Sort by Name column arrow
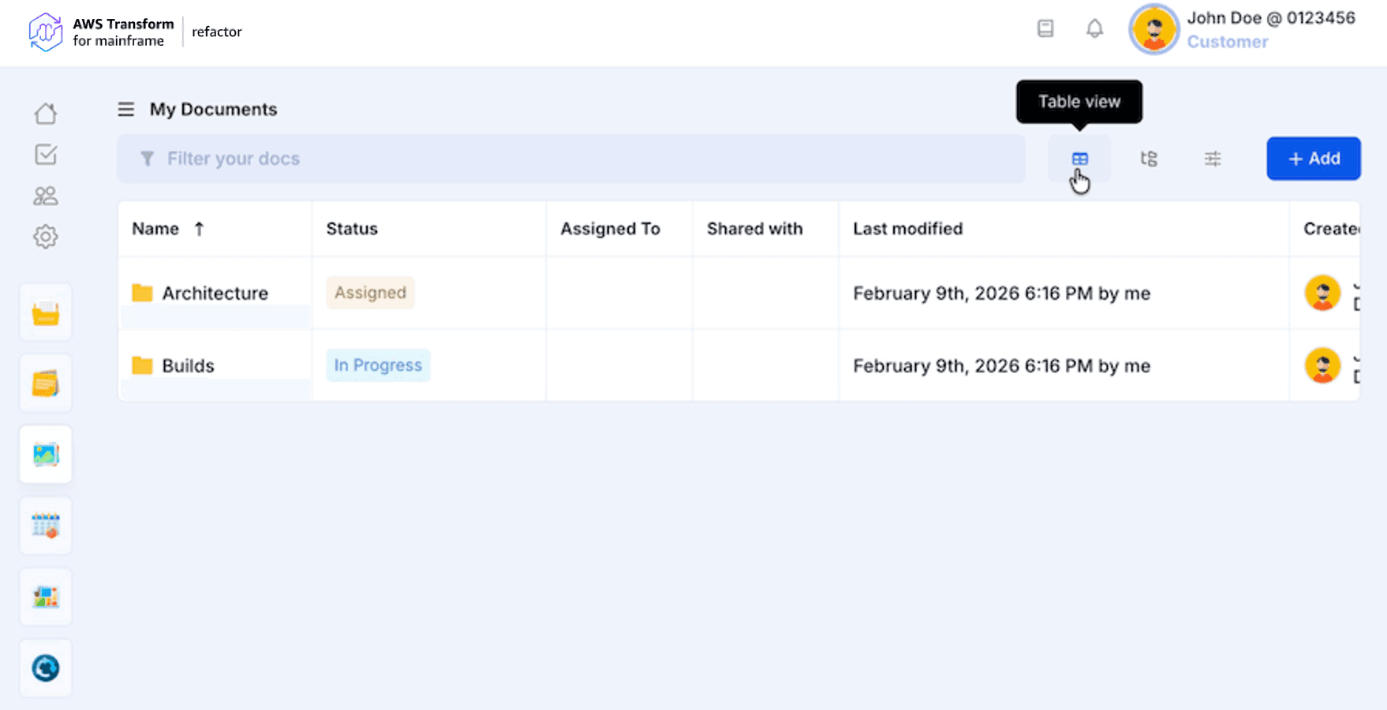This screenshot has width=1387, height=710. (x=199, y=229)
